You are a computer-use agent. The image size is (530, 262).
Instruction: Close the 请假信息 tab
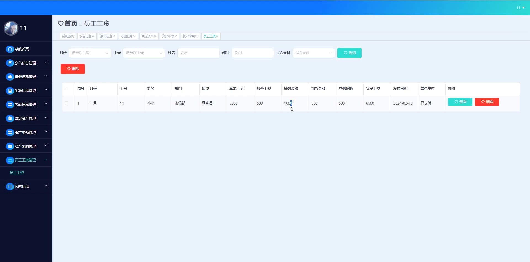pos(114,36)
